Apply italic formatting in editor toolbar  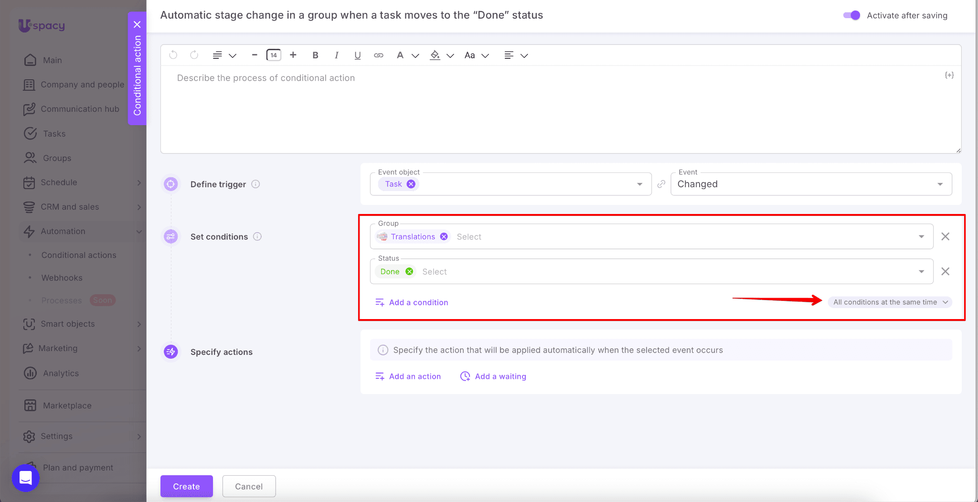(336, 55)
